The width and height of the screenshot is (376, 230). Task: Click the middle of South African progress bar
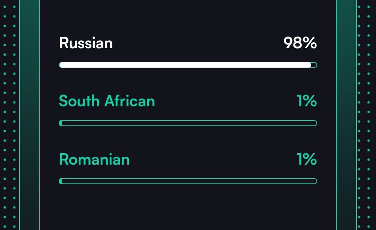click(x=188, y=123)
